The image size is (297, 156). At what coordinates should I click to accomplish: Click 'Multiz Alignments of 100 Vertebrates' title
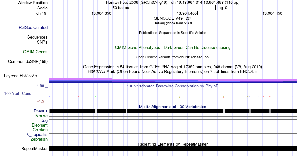pyautogui.click(x=173, y=107)
